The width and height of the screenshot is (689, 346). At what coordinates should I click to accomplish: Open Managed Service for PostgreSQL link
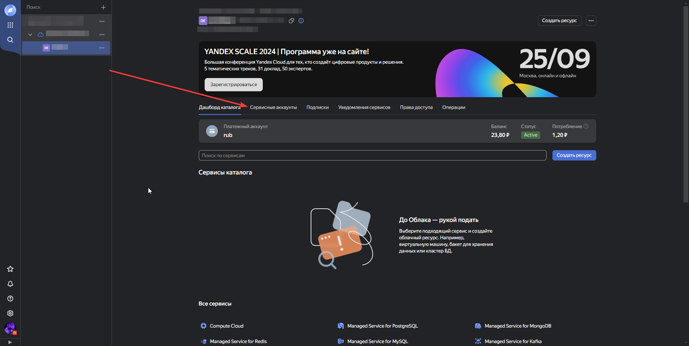tap(383, 326)
